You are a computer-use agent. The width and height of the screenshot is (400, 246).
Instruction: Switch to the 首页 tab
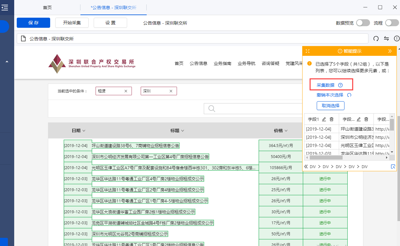[x=47, y=8]
